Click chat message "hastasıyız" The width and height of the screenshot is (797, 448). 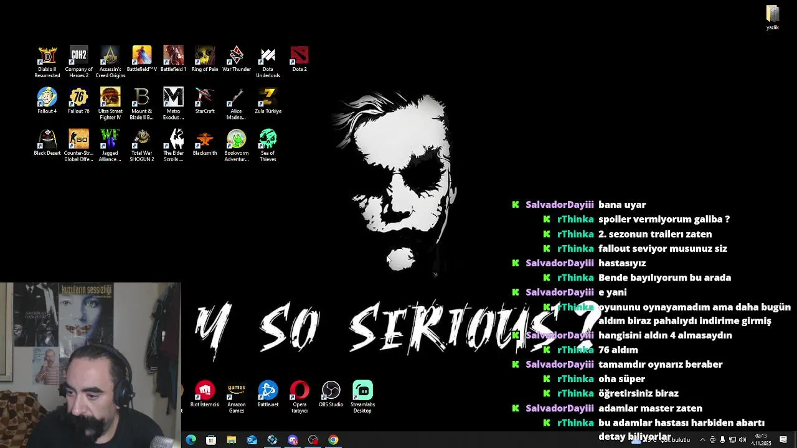point(622,263)
